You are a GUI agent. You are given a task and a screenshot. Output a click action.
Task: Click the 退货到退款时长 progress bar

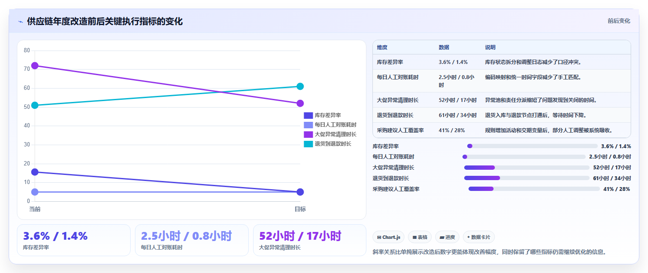coord(527,178)
